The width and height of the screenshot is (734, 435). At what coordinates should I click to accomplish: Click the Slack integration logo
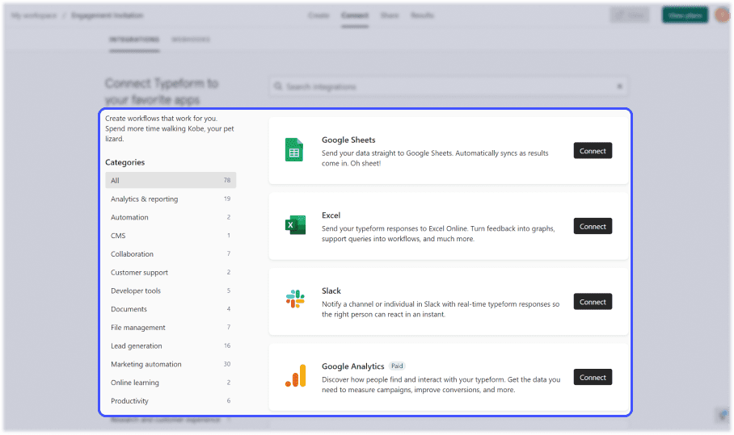click(295, 299)
